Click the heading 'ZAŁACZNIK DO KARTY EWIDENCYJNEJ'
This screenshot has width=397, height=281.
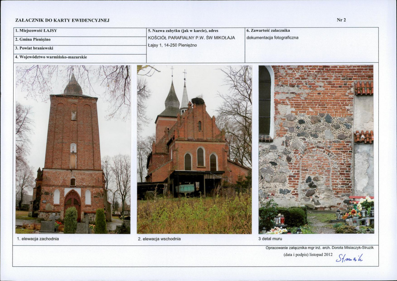pos(62,20)
